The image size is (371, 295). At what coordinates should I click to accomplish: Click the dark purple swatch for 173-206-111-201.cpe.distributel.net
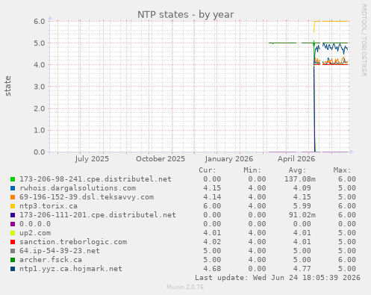[13, 215]
